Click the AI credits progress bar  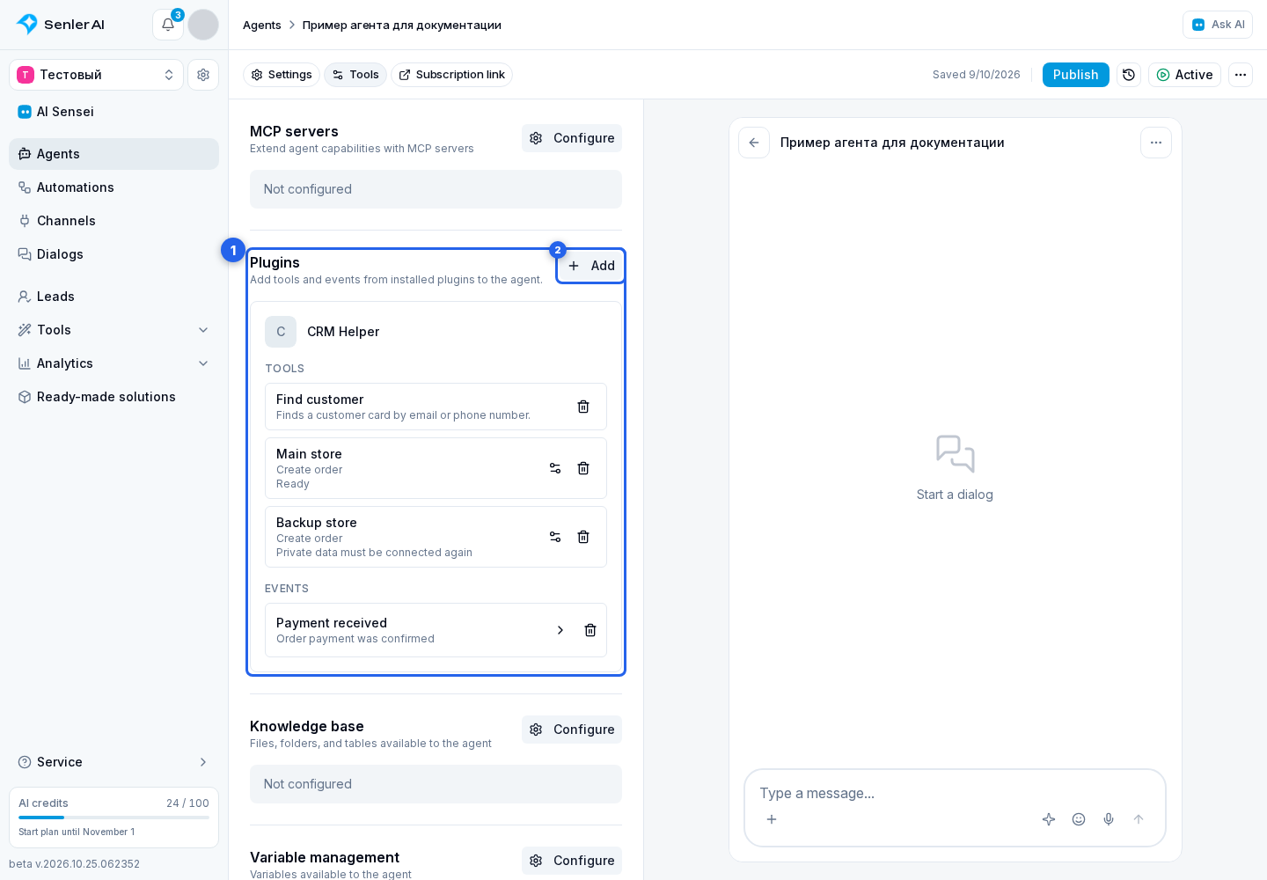114,818
